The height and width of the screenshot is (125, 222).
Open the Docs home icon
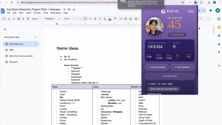click(3, 11)
